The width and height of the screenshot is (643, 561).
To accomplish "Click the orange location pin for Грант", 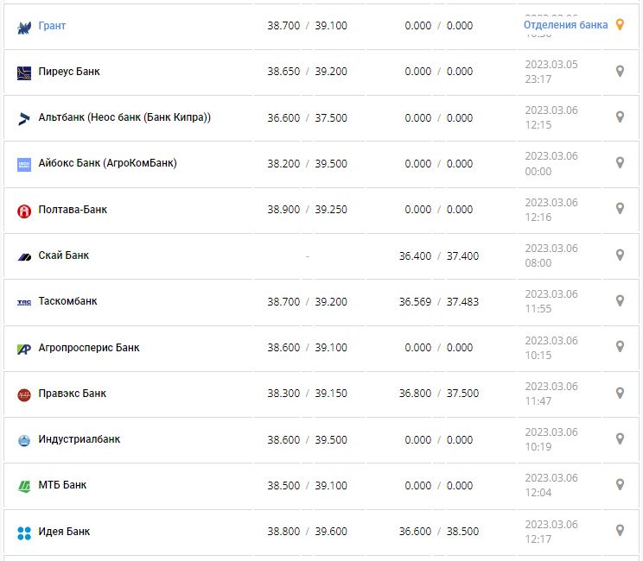I will (620, 25).
